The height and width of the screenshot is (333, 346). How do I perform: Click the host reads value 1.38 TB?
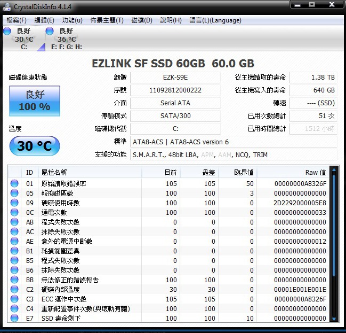[x=313, y=78]
